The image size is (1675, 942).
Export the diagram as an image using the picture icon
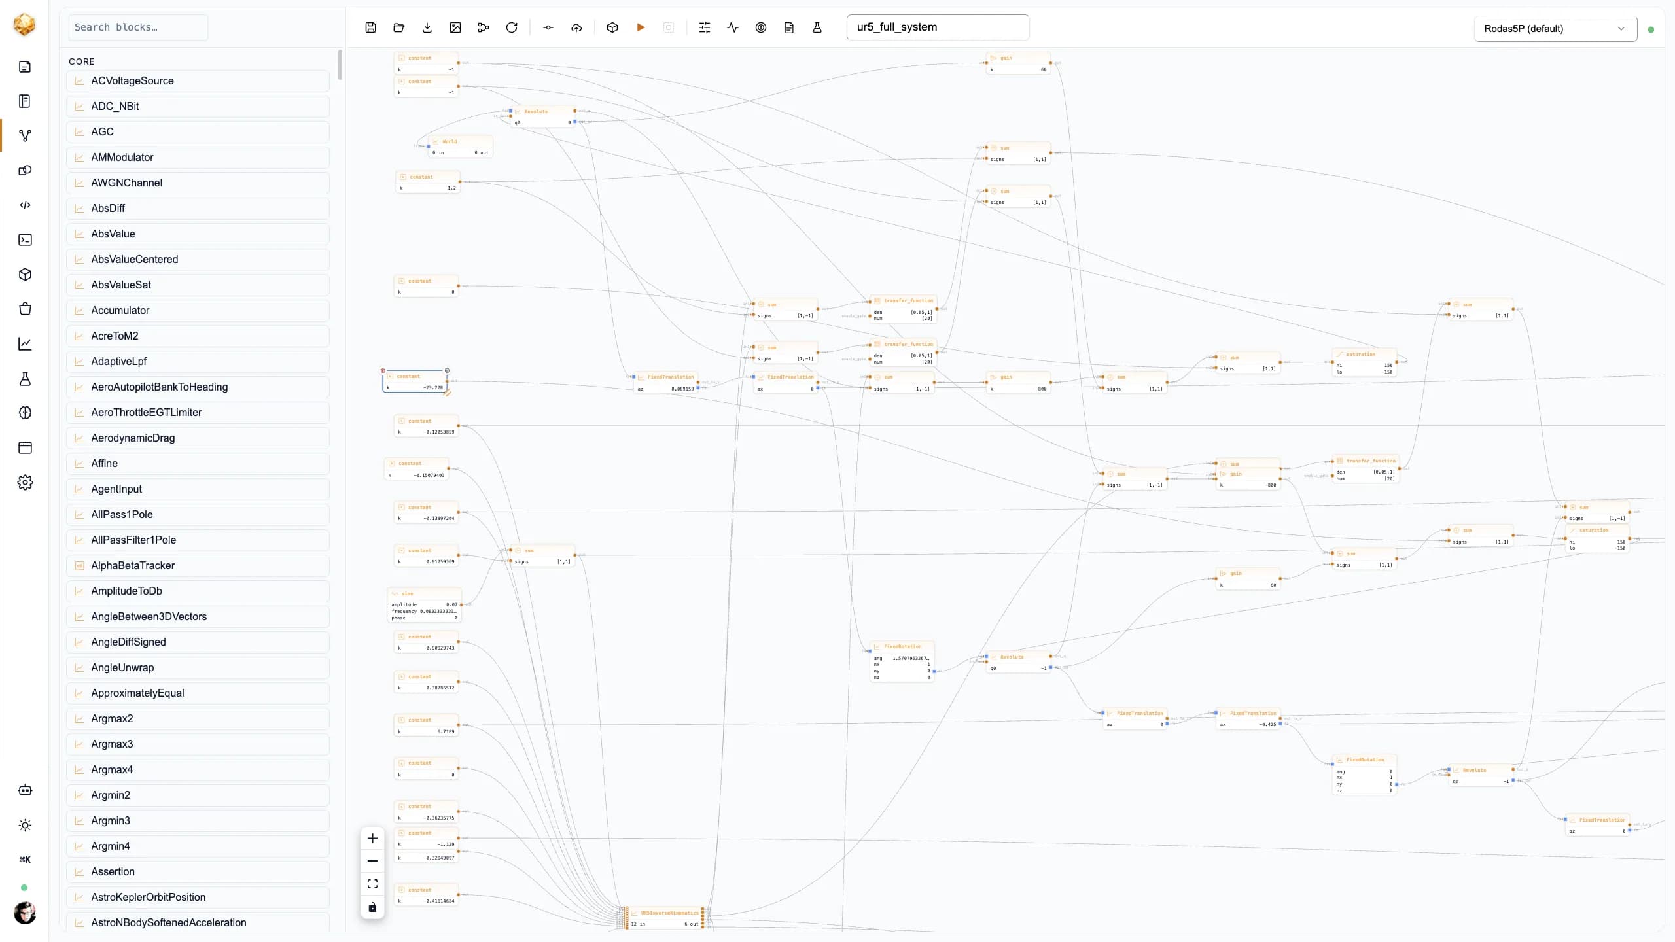point(455,27)
